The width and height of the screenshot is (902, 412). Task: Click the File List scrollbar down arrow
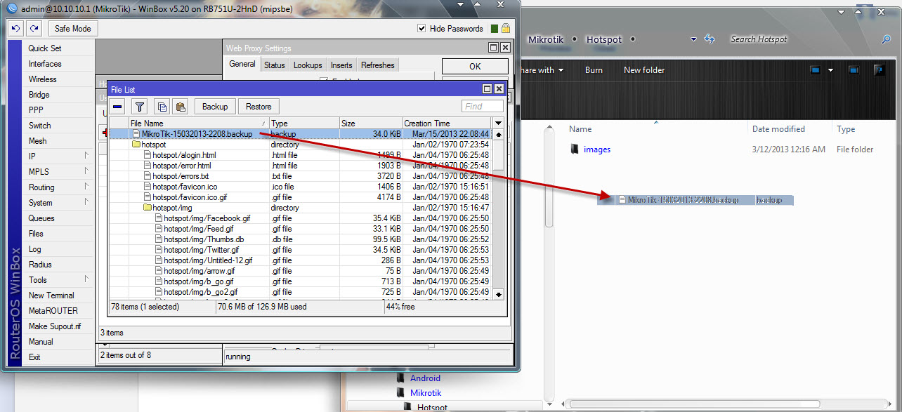click(499, 295)
